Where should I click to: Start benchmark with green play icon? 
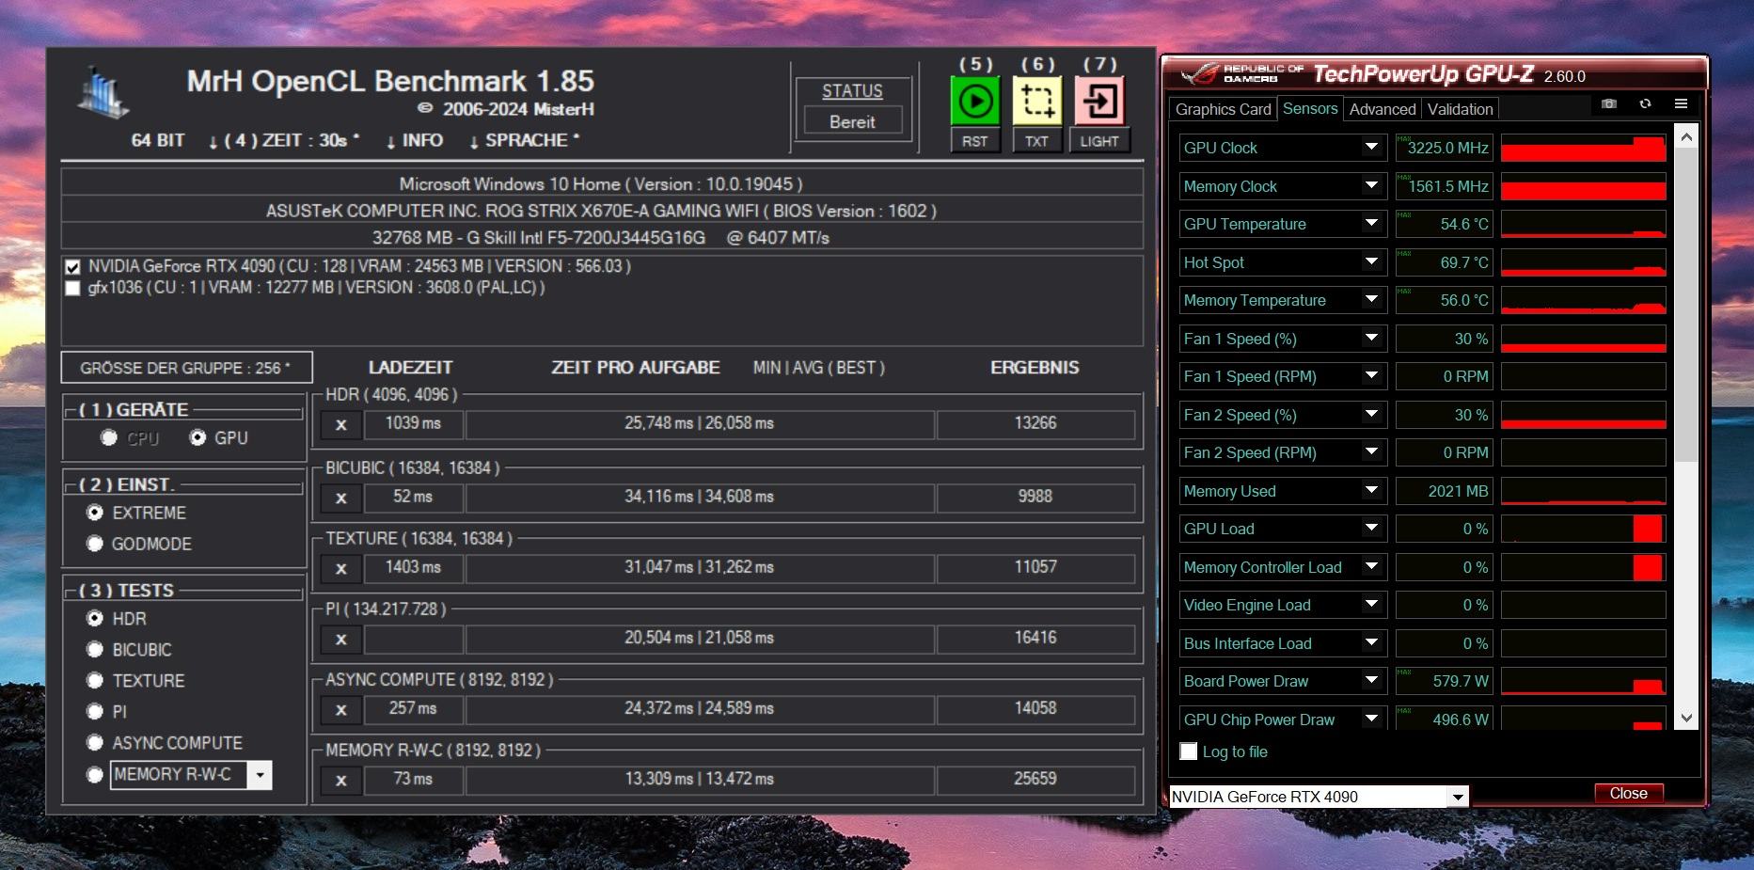974,101
